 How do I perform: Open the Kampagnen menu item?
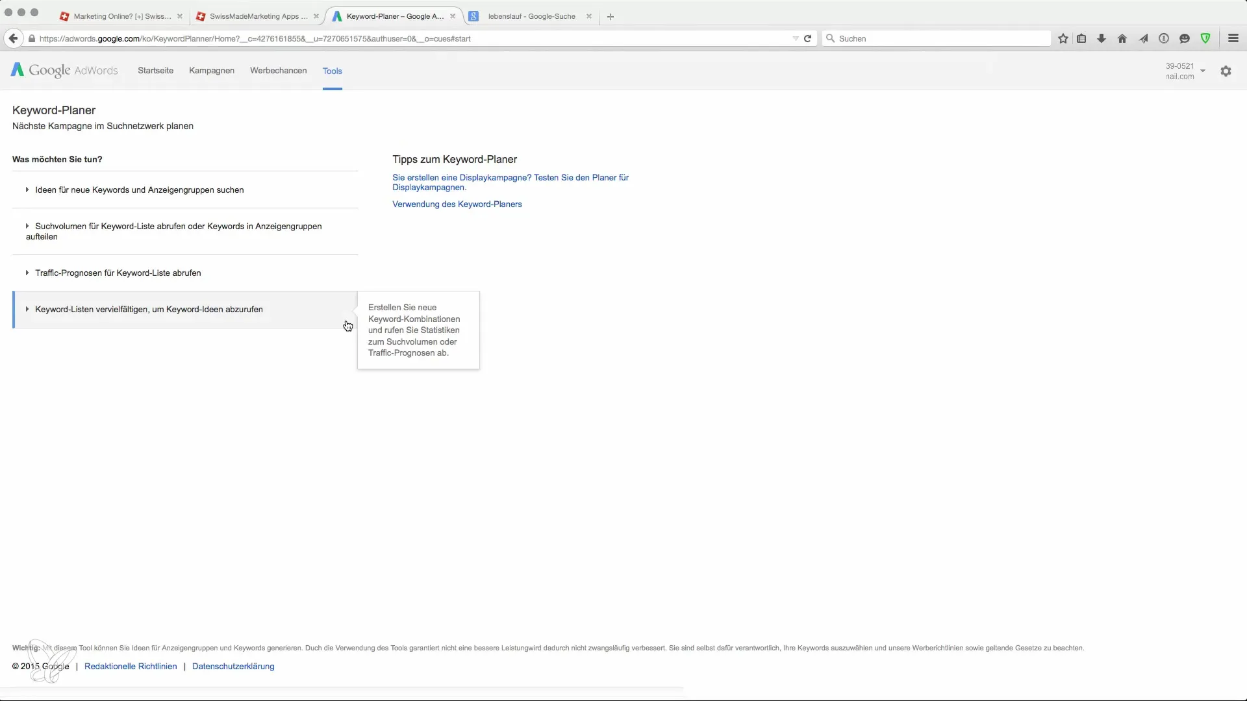[212, 70]
